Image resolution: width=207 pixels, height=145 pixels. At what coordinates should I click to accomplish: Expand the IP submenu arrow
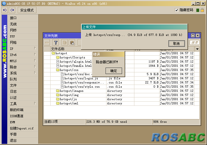tap(35, 48)
